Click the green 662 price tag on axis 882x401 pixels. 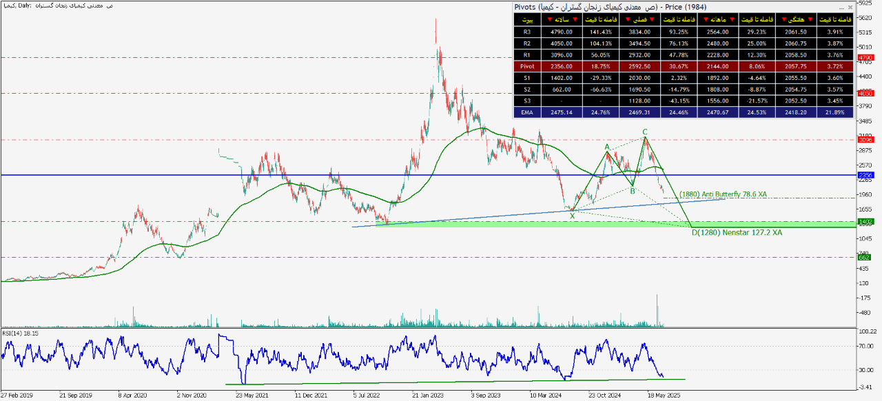tap(865, 257)
